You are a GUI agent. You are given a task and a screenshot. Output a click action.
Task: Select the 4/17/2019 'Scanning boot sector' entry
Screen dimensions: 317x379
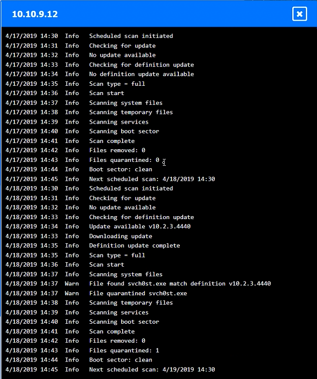point(124,131)
